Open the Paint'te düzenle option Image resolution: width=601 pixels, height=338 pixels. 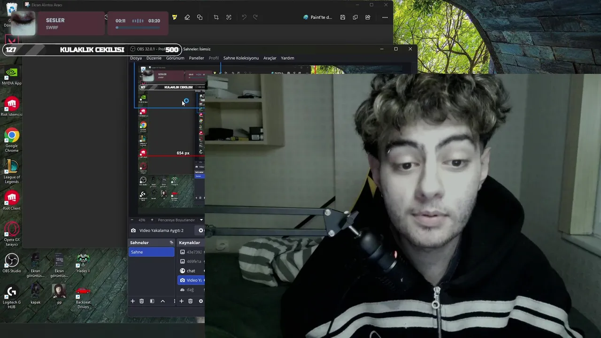(x=318, y=17)
